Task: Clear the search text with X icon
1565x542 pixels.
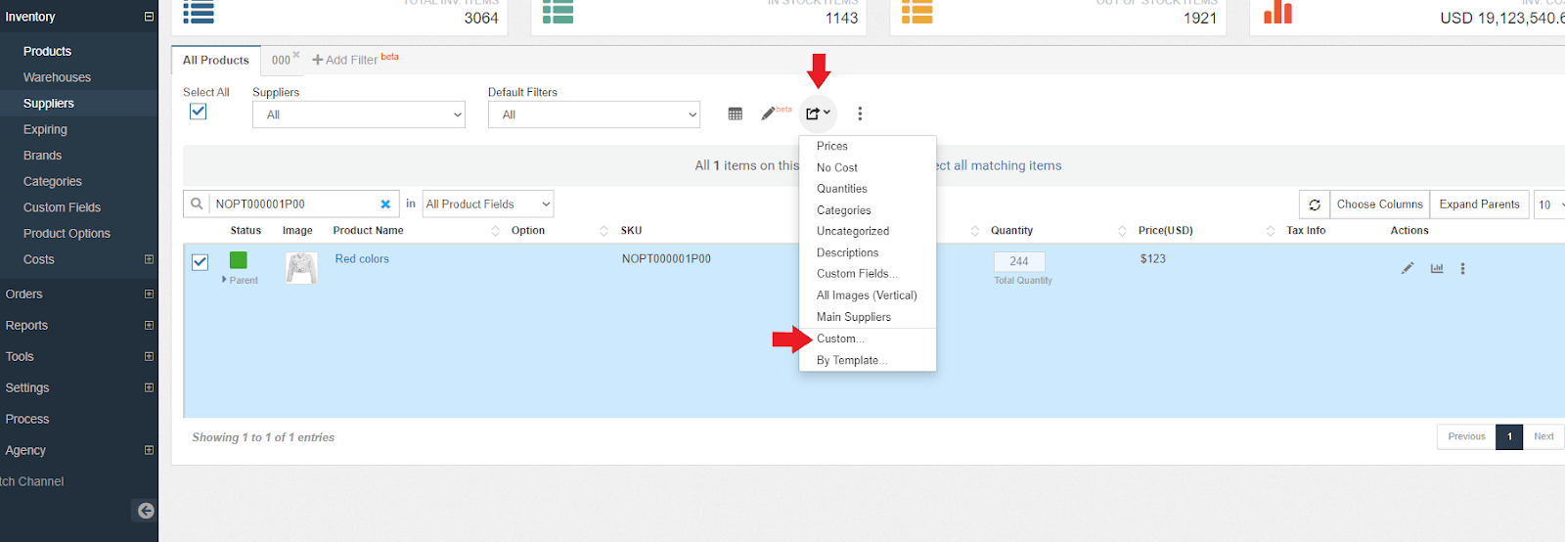Action: pyautogui.click(x=385, y=204)
